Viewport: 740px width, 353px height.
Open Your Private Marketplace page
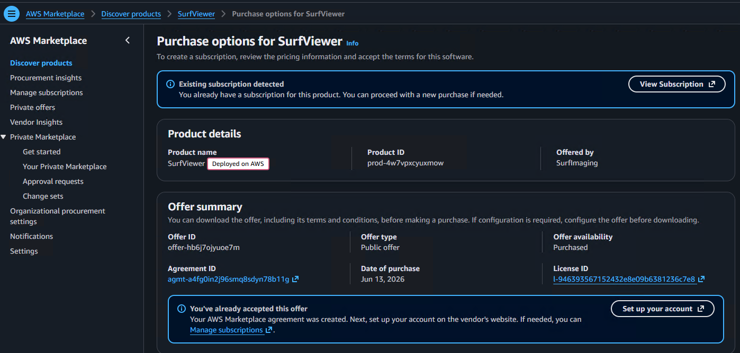(x=65, y=166)
